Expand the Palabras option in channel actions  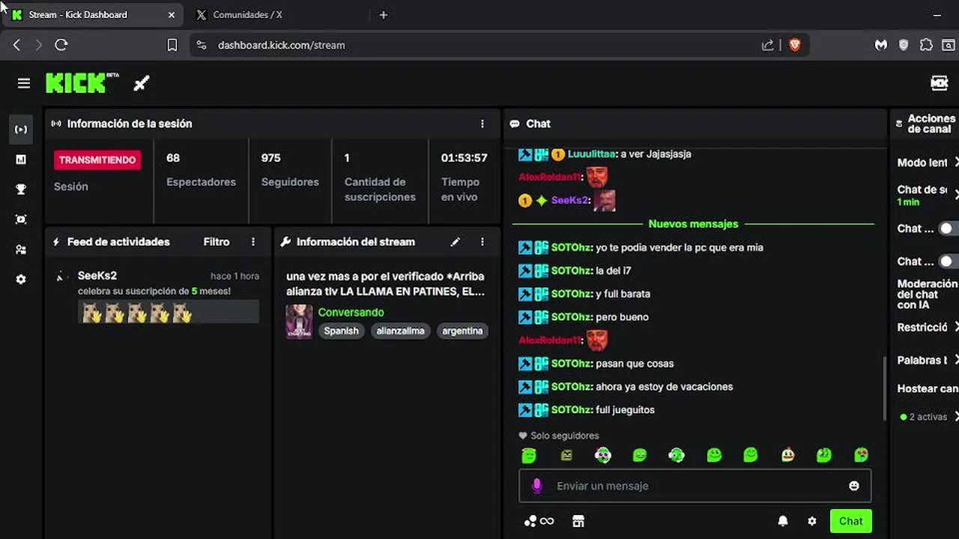tap(955, 360)
